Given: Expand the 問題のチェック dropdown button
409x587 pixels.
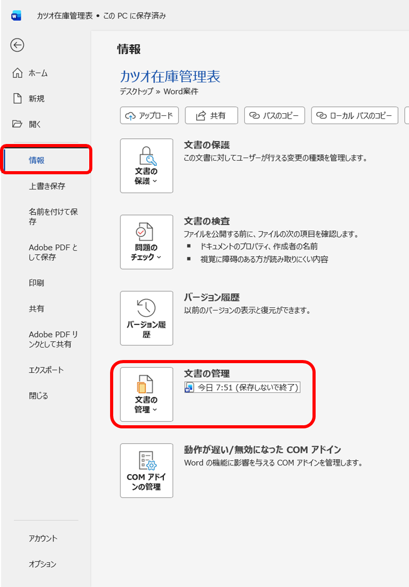Looking at the screenshot, I should [x=147, y=242].
